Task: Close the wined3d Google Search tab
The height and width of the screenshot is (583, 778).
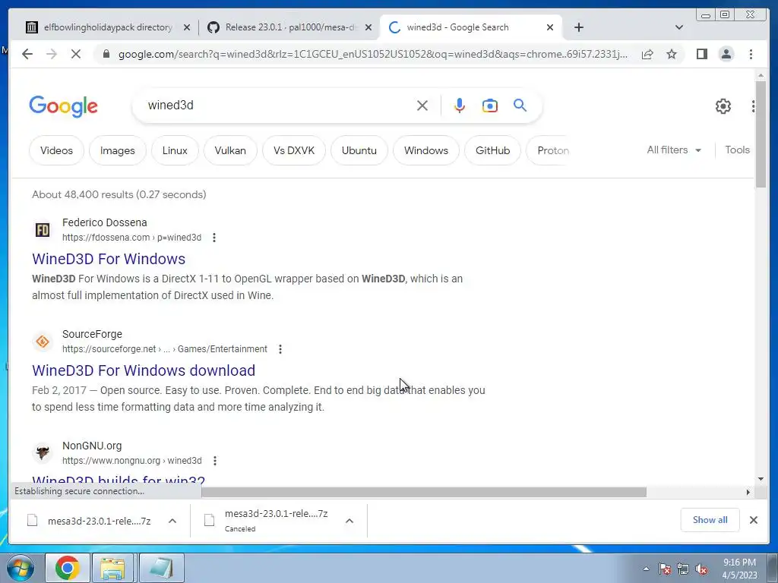Action: tap(550, 27)
